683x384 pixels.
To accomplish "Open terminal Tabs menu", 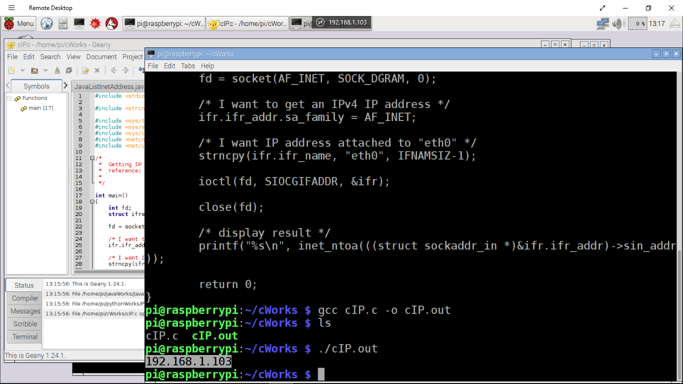I will coord(188,66).
